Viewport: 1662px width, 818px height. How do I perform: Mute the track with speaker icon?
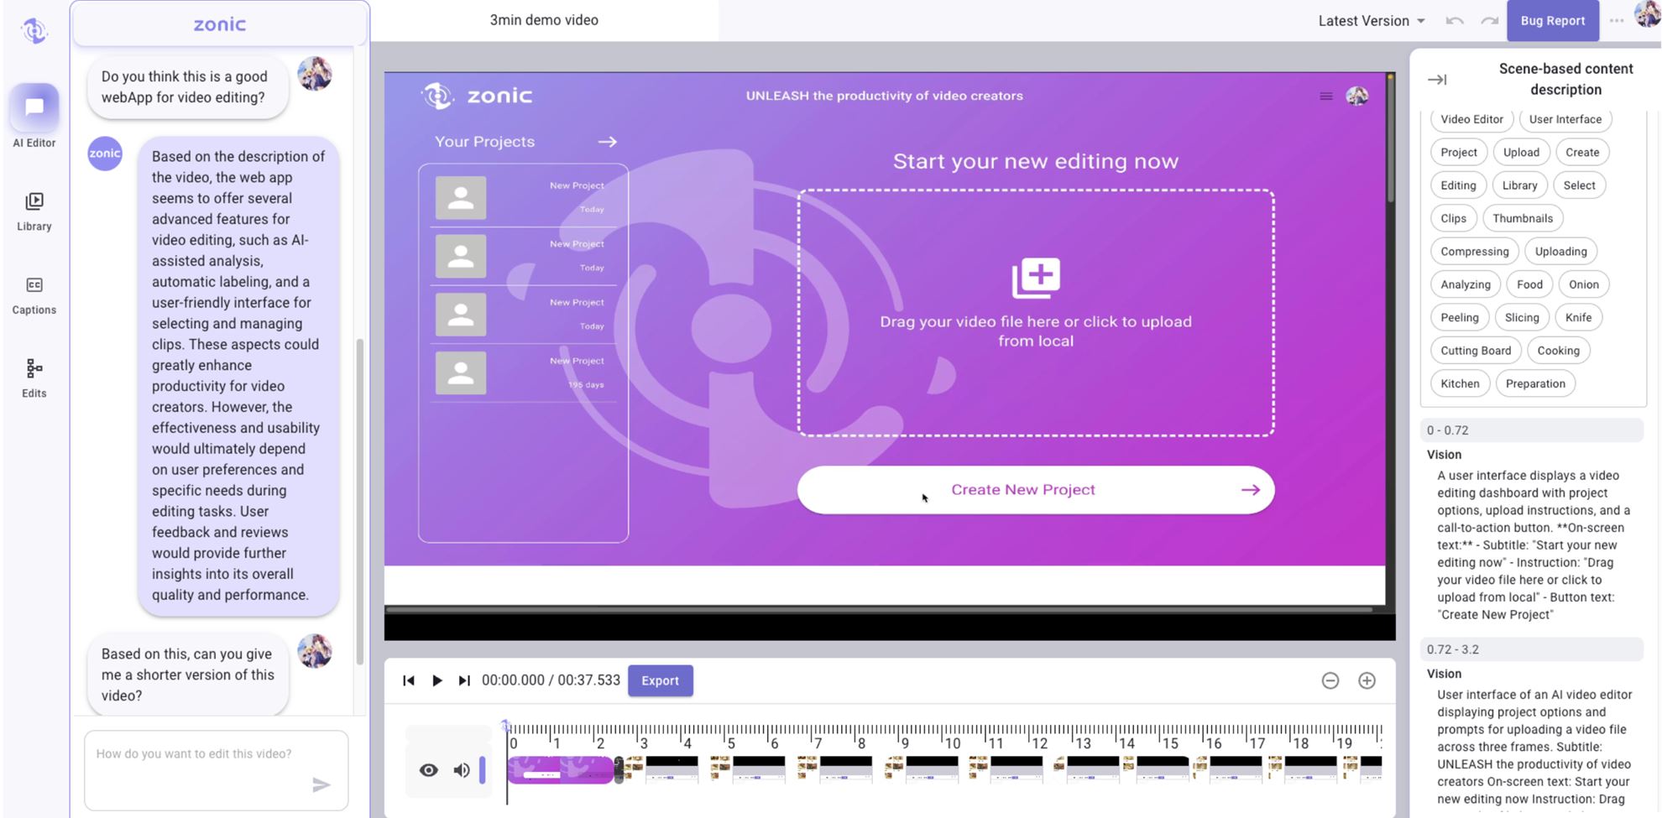click(x=462, y=770)
